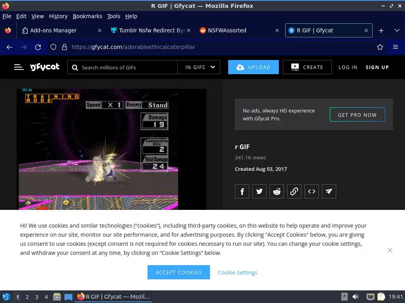Click the LOG IN link

click(348, 67)
